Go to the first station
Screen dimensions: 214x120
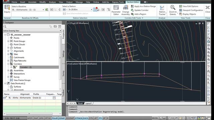pos(52,10)
